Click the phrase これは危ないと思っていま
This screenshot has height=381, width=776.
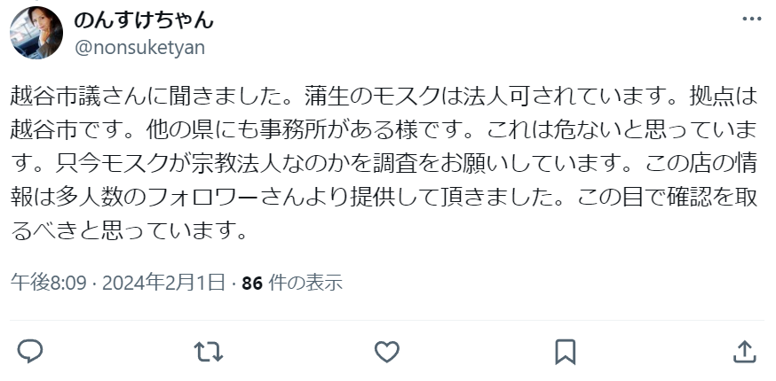click(622, 130)
